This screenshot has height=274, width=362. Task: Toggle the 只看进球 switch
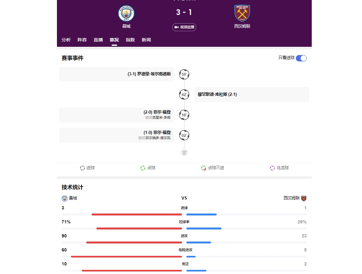coord(301,58)
